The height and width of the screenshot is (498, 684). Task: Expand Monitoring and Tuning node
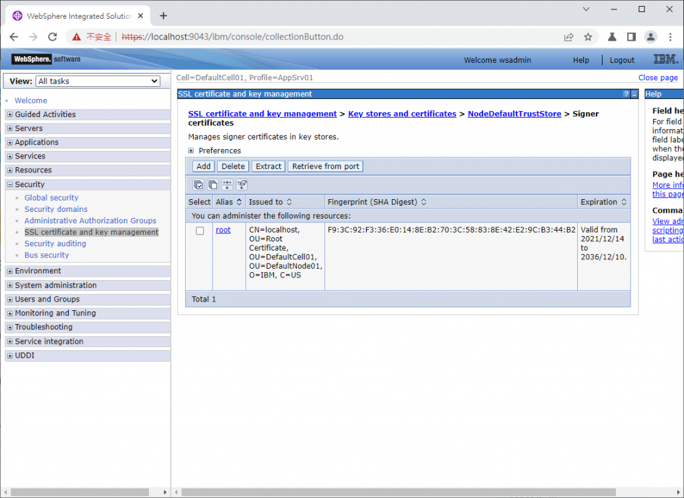[10, 314]
